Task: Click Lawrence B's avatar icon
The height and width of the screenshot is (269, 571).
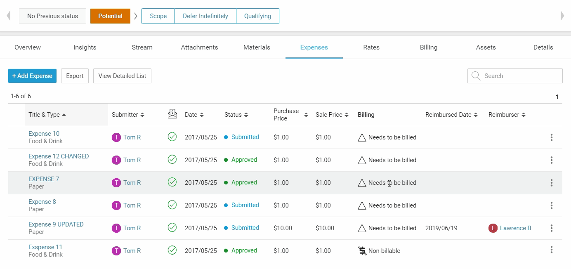Action: pyautogui.click(x=493, y=228)
